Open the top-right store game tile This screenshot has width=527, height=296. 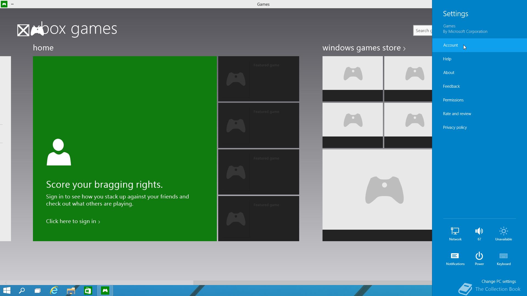point(408,79)
